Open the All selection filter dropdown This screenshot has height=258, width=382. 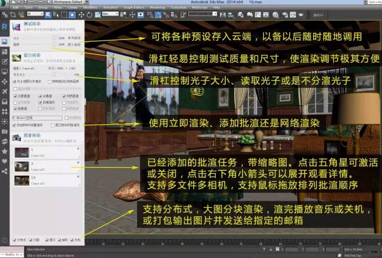(x=35, y=14)
